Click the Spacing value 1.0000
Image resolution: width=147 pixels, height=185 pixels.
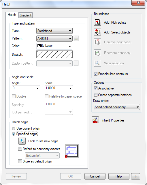[x=50, y=104]
